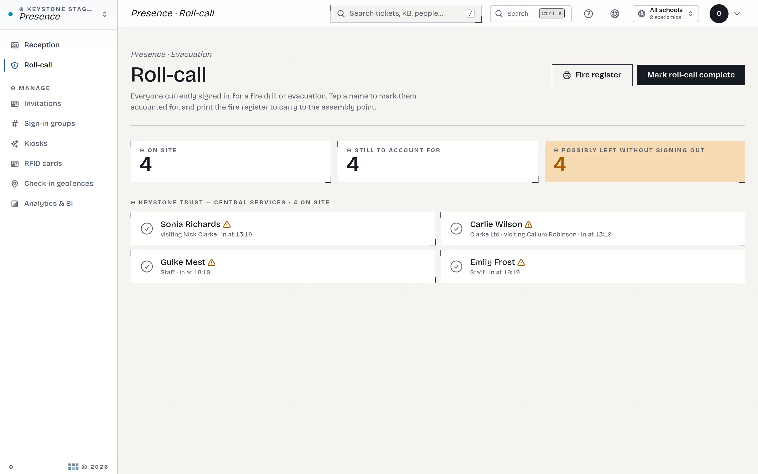Click magnifier icon in tickets search box
Image resolution: width=758 pixels, height=474 pixels.
[341, 14]
